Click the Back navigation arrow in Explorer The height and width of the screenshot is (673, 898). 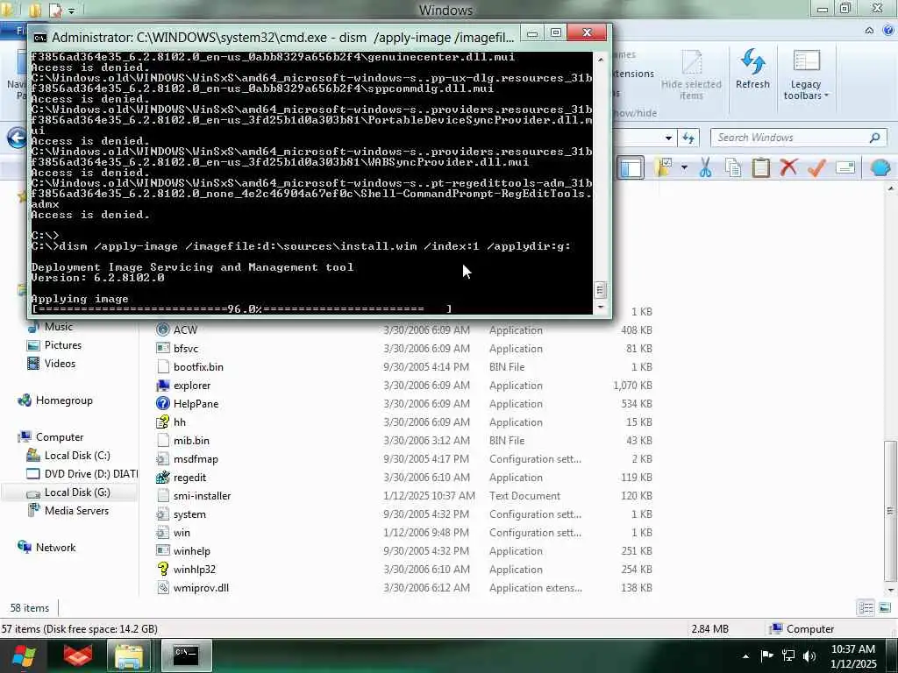click(x=17, y=138)
